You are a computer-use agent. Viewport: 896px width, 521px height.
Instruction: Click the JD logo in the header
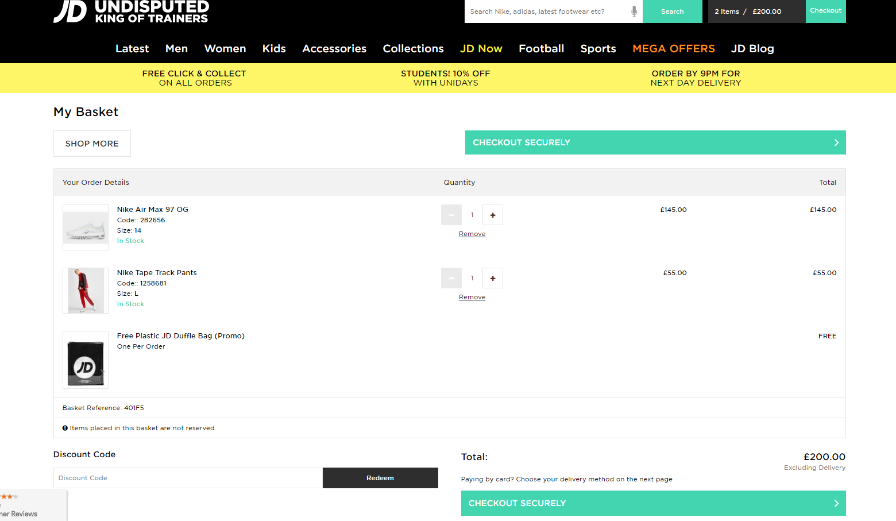click(131, 11)
